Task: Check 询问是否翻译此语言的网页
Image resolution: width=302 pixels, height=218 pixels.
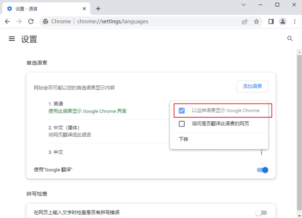Action: tap(181, 124)
